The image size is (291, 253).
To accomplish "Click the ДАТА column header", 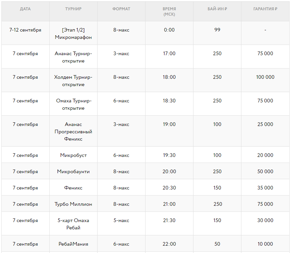I will [x=25, y=9].
